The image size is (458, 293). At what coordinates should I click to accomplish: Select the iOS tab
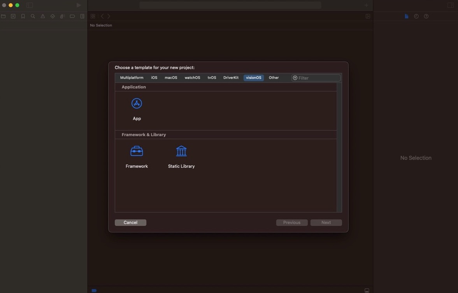point(154,78)
